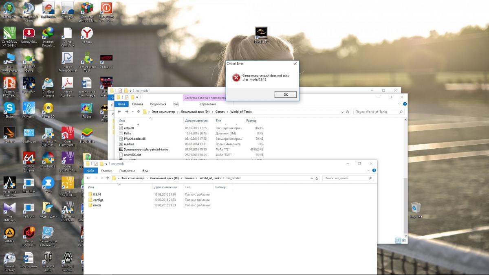Open the BeholdTV desktop icon

coord(261,33)
